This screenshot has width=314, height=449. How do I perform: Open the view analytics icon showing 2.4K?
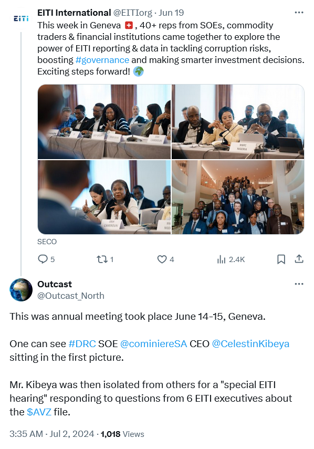(x=221, y=259)
